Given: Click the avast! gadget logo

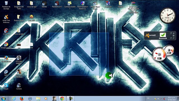Looking at the screenshot, I should pyautogui.click(x=150, y=35).
